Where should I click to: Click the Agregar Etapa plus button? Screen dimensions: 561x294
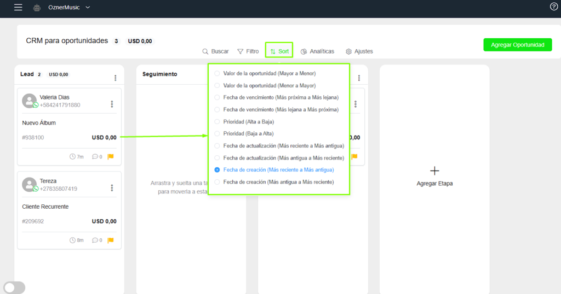tap(434, 170)
